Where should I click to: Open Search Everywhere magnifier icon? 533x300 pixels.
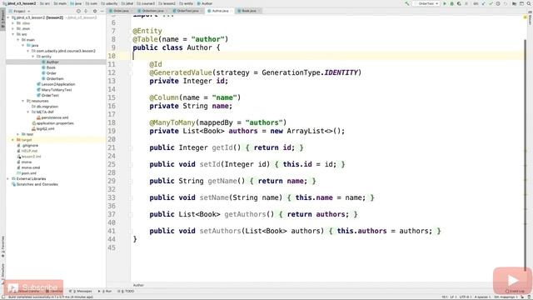pos(529,3)
